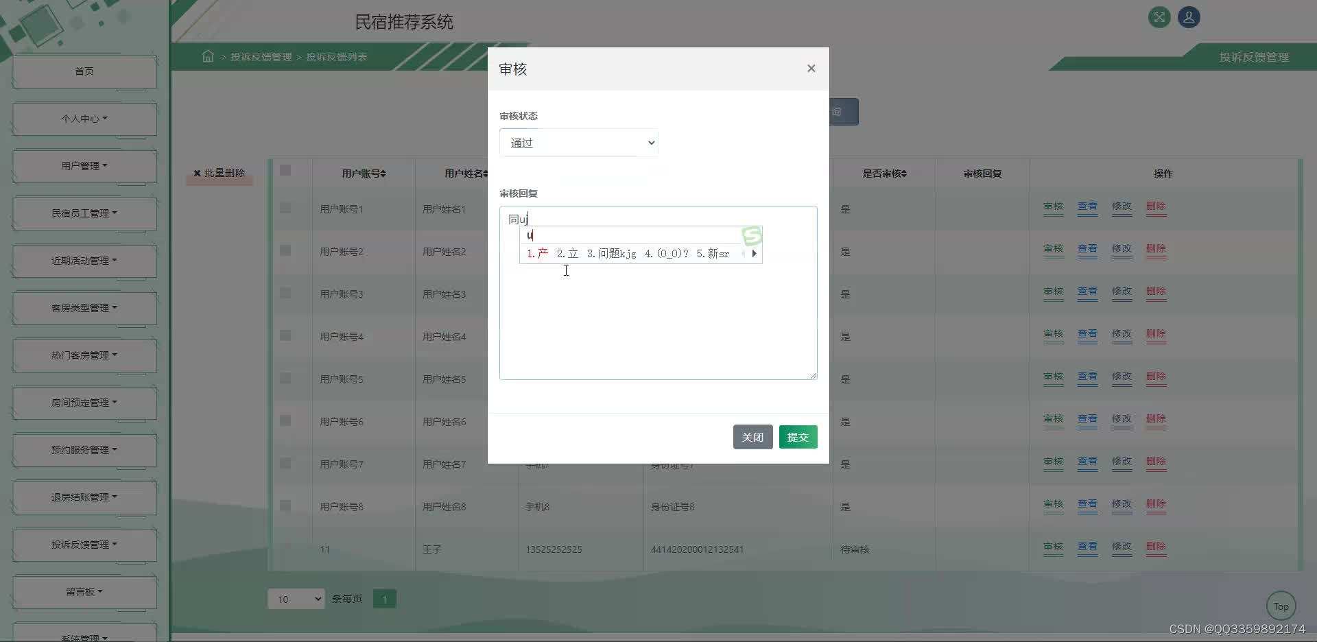Open the 审核状态 dropdown showing 通过
The height and width of the screenshot is (642, 1317).
579,143
